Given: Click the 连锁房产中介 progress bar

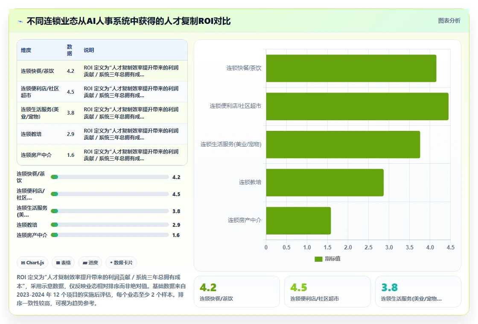Looking at the screenshot, I should tap(110, 235).
